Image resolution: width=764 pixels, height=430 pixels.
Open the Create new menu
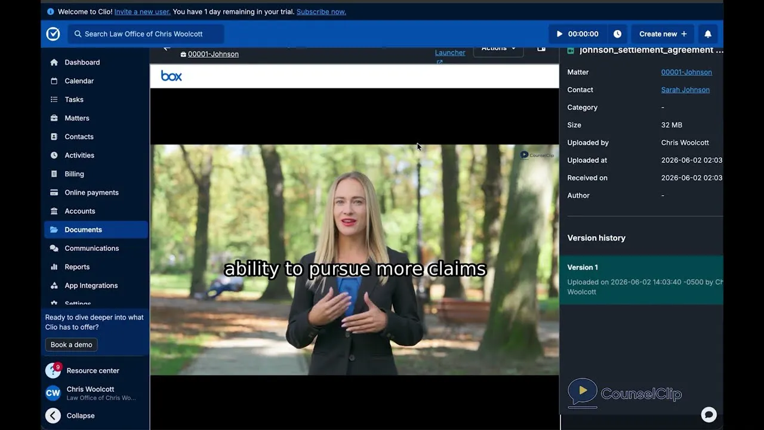coord(663,34)
